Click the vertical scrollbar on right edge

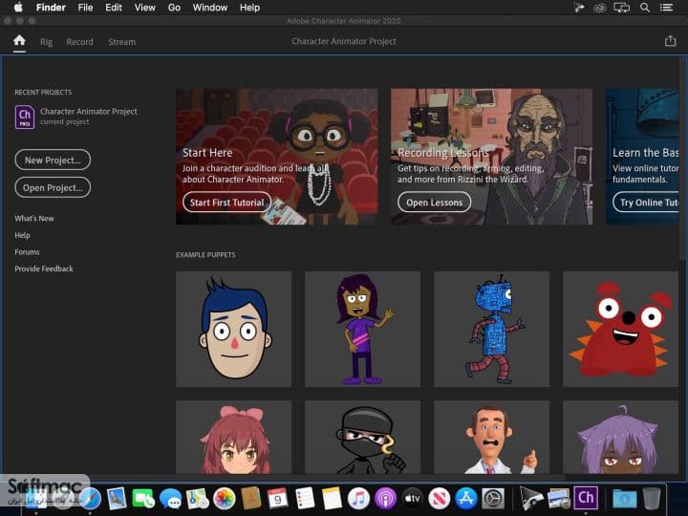(682, 158)
